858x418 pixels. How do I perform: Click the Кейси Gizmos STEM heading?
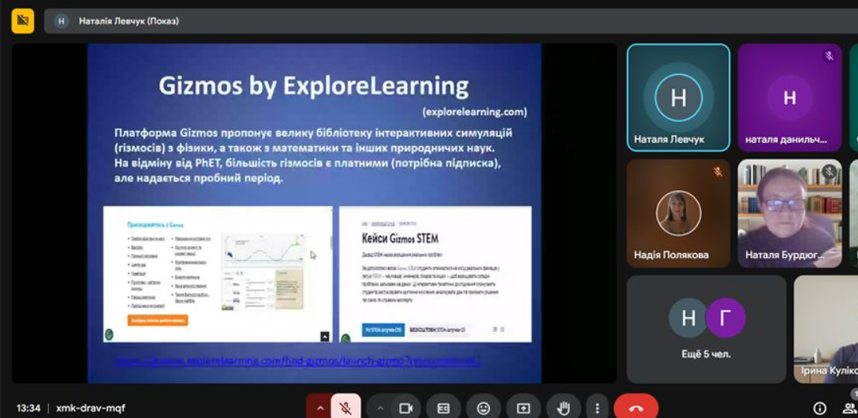[400, 238]
